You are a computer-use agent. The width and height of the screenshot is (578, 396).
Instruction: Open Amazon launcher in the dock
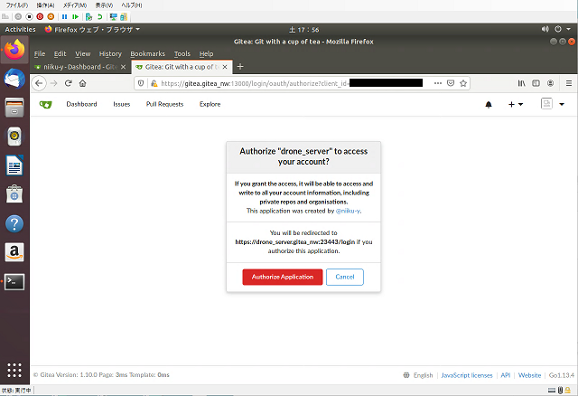point(14,252)
